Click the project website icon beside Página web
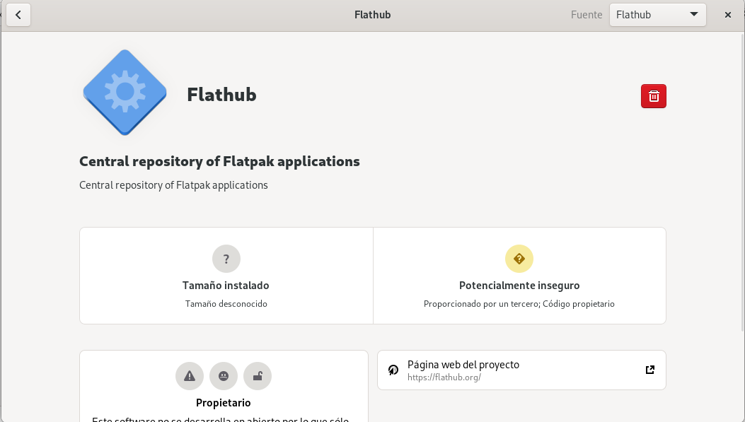This screenshot has width=745, height=422. click(393, 370)
